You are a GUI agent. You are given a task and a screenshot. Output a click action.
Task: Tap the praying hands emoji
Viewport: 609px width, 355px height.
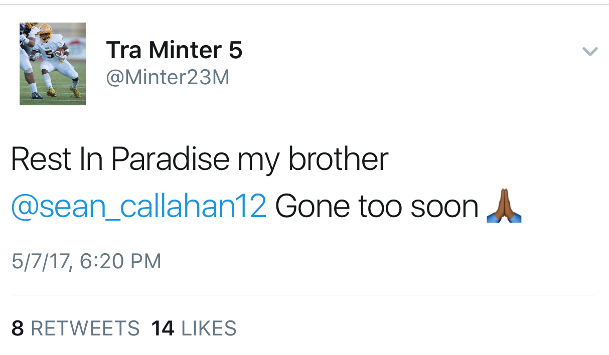point(504,207)
